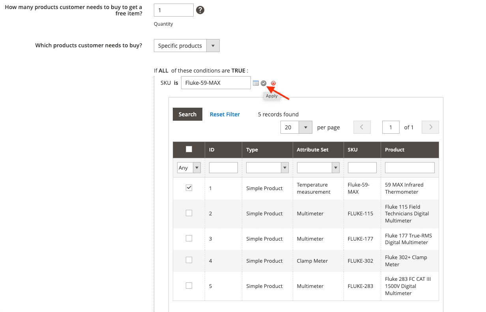Check the FLUKE-302 product checkbox
Image resolution: width=486 pixels, height=312 pixels.
pyautogui.click(x=189, y=260)
